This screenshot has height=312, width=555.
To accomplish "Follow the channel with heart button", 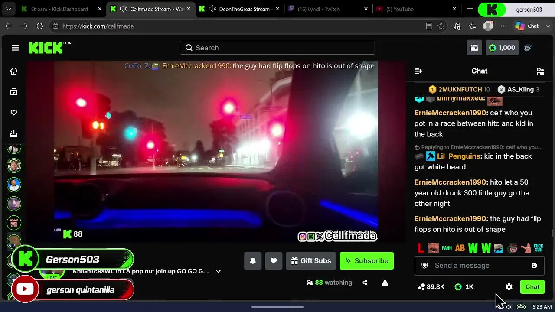I will [274, 261].
